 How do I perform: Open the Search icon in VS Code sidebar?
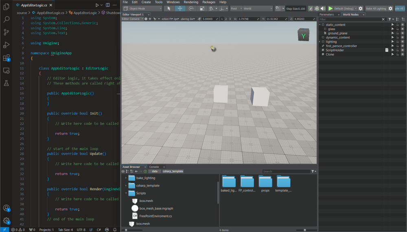pos(6,19)
